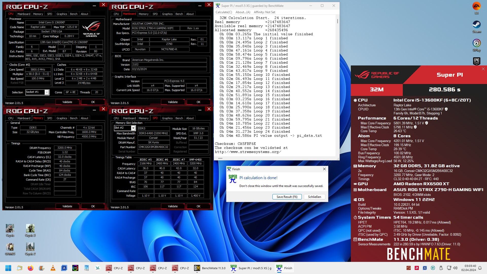
Task: Click verified shield beside Max Effective Clock 5798.11 MHz
Action: pyautogui.click(x=415, y=127)
